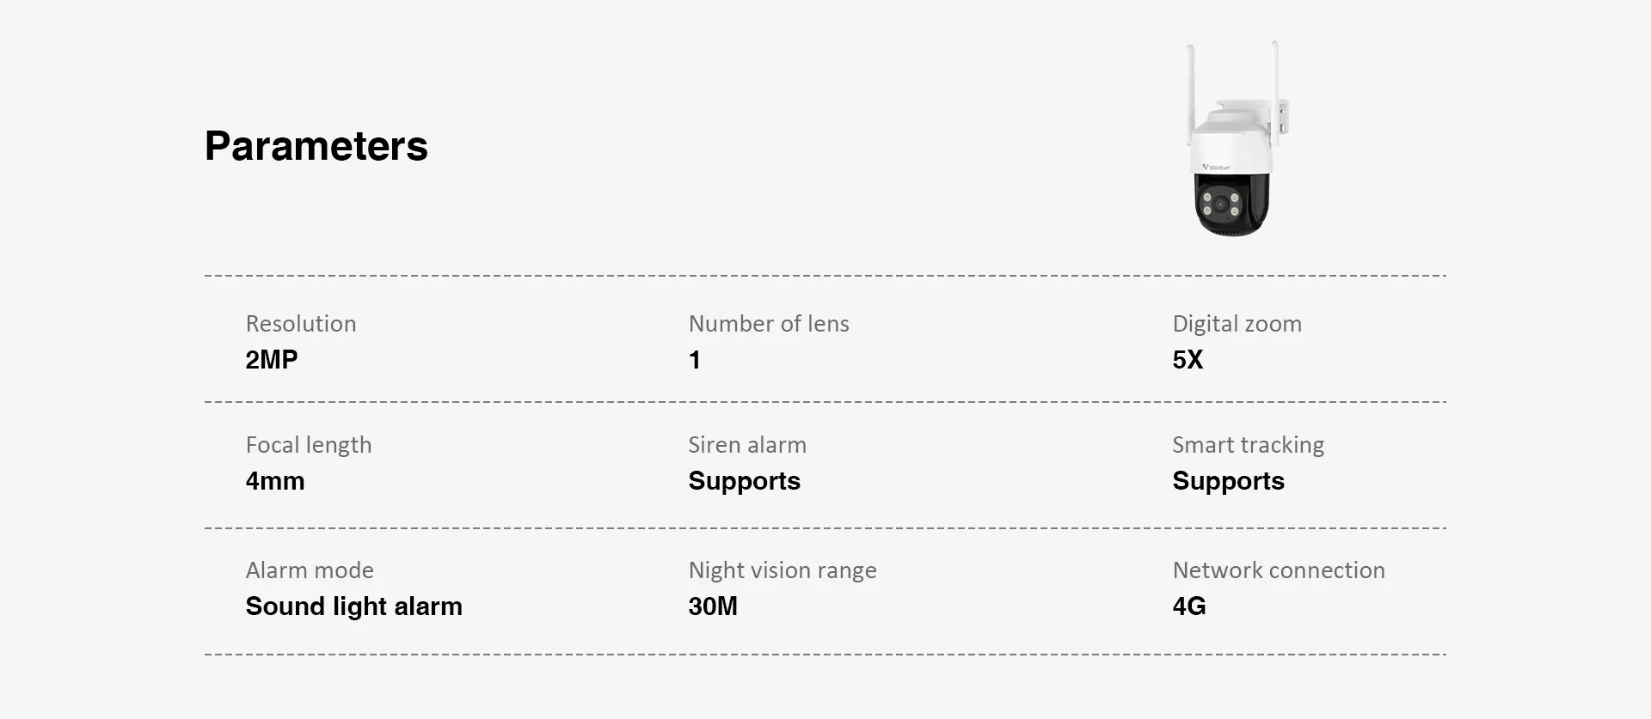Image resolution: width=1651 pixels, height=719 pixels.
Task: Select the Network connection label
Action: [x=1278, y=570]
